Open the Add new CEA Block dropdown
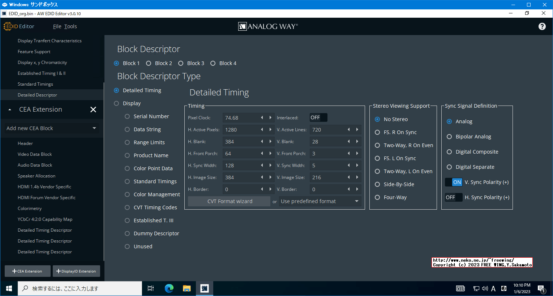Image resolution: width=553 pixels, height=296 pixels. point(52,128)
